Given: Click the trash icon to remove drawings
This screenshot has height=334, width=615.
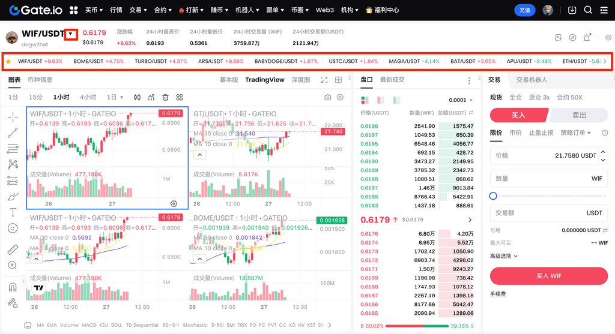Looking at the screenshot, I should [165, 97].
